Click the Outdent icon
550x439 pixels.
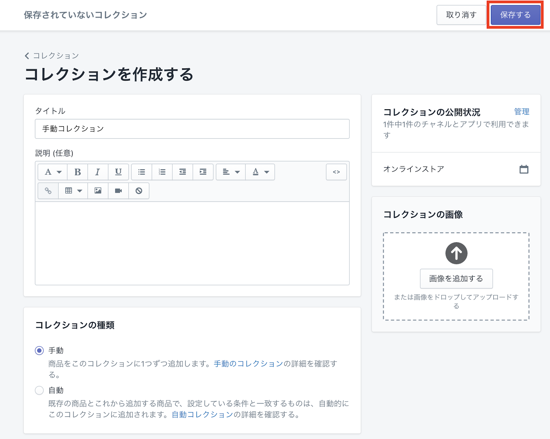(183, 172)
